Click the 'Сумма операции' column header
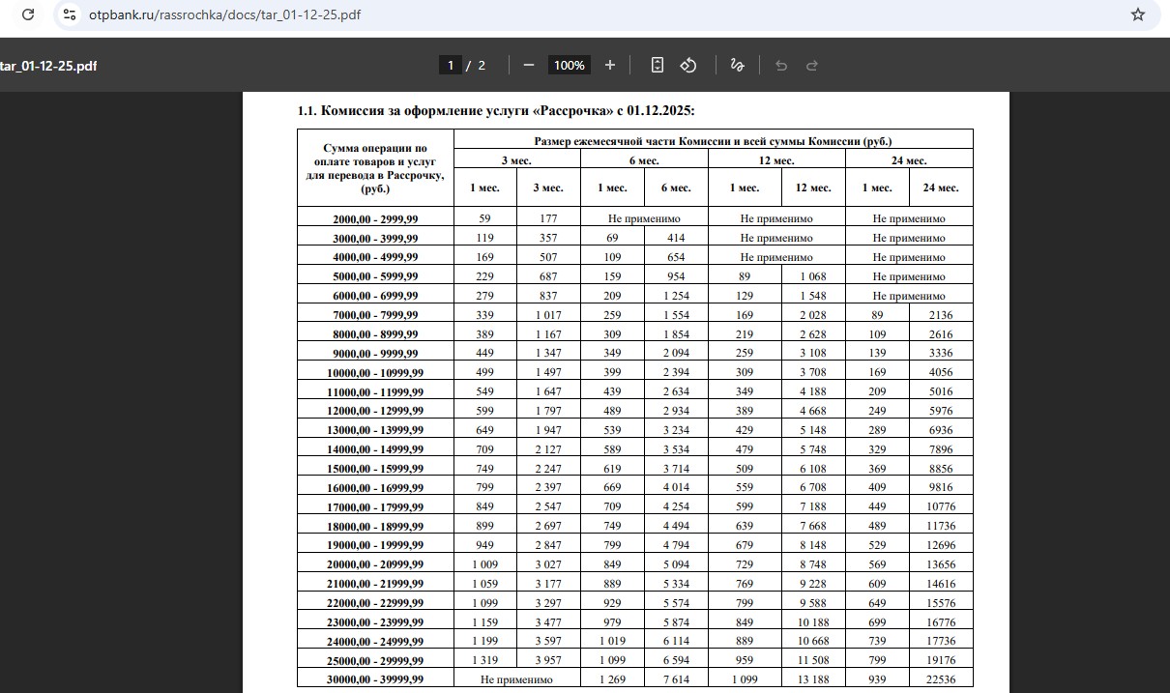Image resolution: width=1170 pixels, height=693 pixels. coord(375,168)
